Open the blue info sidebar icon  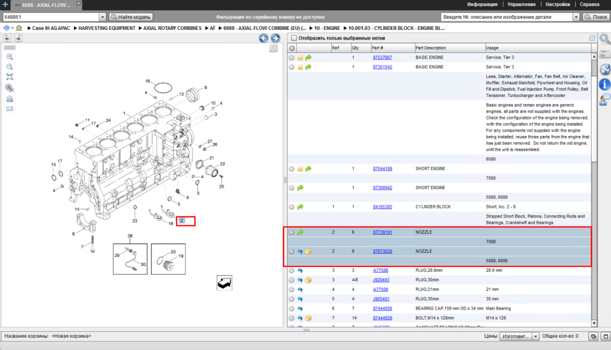tap(605, 84)
